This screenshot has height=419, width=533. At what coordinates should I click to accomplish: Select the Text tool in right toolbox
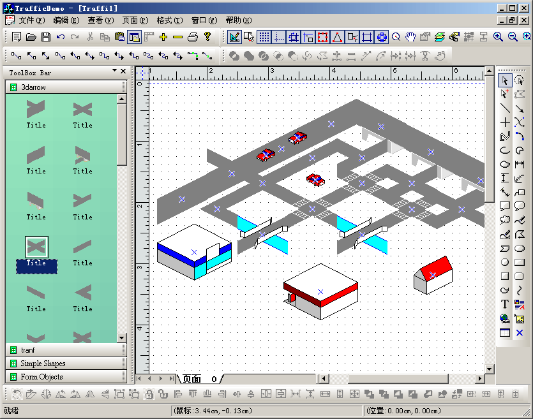[505, 305]
